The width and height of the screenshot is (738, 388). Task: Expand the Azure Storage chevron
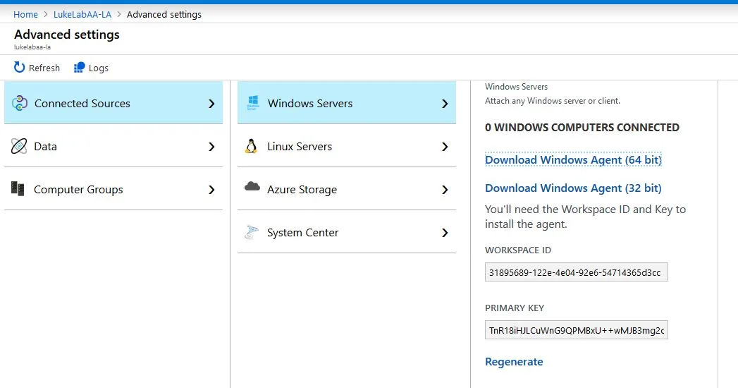point(445,190)
